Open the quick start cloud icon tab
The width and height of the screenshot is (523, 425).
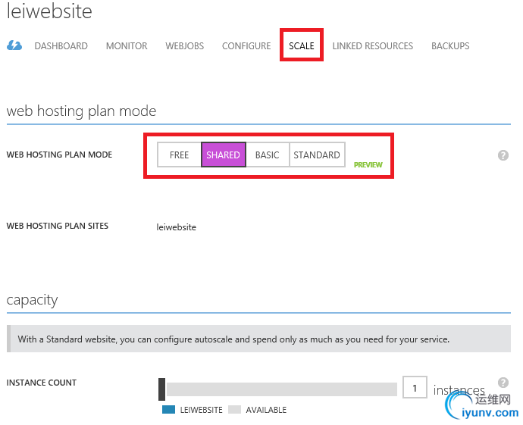(14, 45)
